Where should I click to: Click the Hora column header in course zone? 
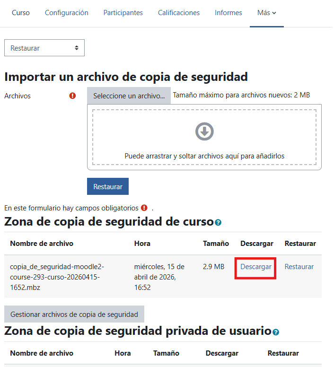coord(142,244)
